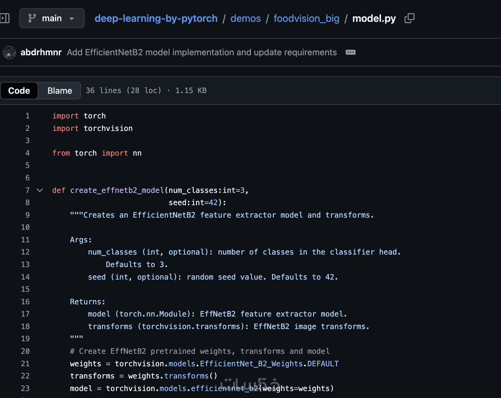The image size is (501, 398).
Task: Click the git branch icon
Action: point(32,18)
